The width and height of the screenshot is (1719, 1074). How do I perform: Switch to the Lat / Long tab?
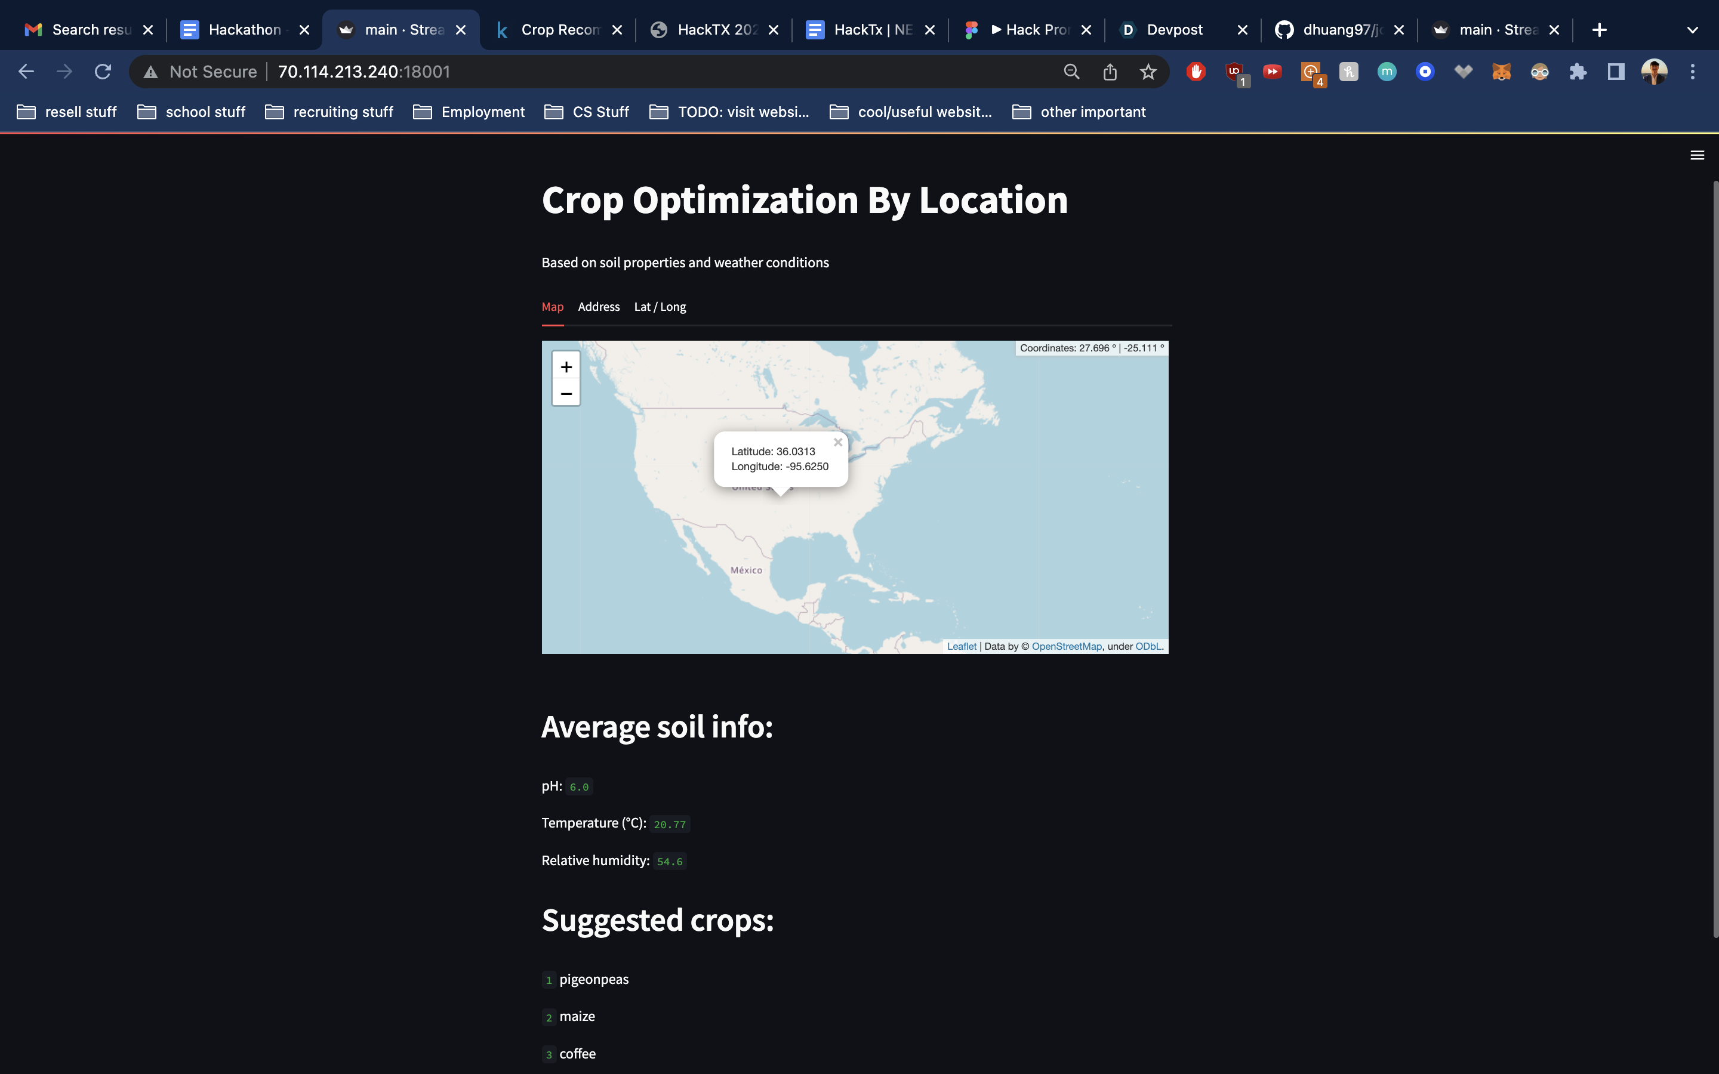[x=659, y=307]
